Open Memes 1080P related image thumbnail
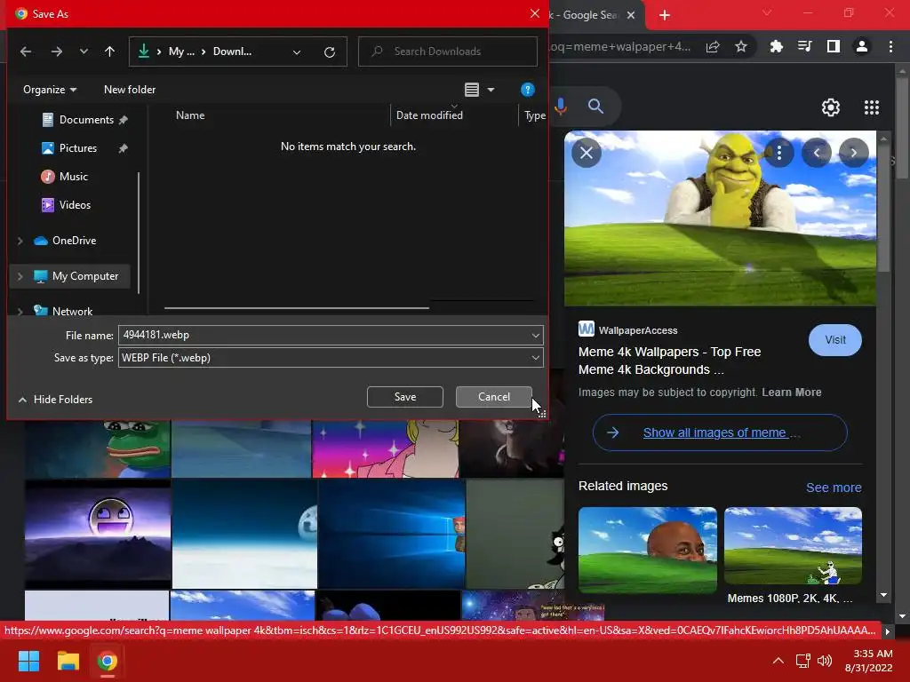 click(793, 546)
